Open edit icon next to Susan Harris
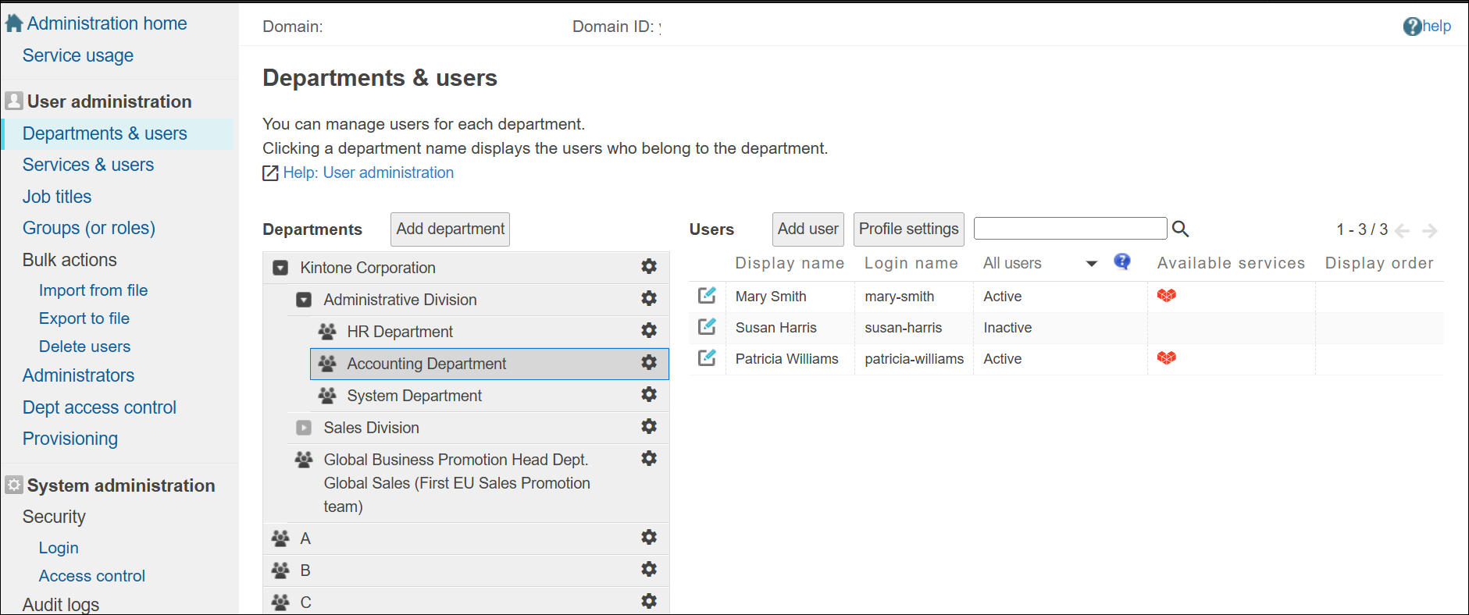Image resolution: width=1469 pixels, height=615 pixels. (x=707, y=327)
